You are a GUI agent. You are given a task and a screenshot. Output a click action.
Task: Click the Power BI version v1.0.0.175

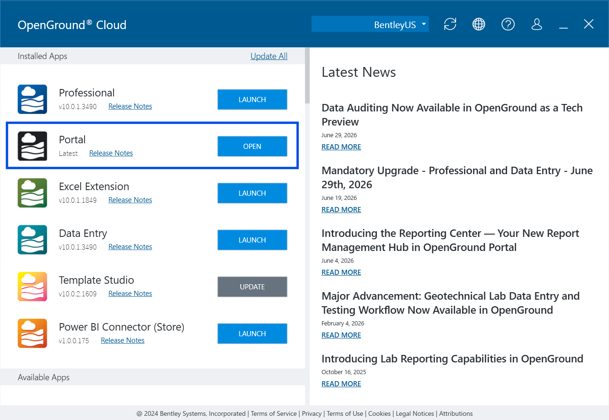click(x=74, y=340)
